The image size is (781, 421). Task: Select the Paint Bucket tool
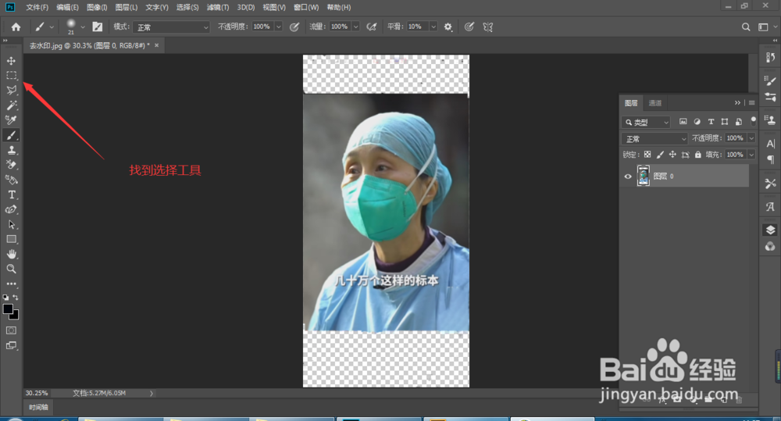[11, 180]
